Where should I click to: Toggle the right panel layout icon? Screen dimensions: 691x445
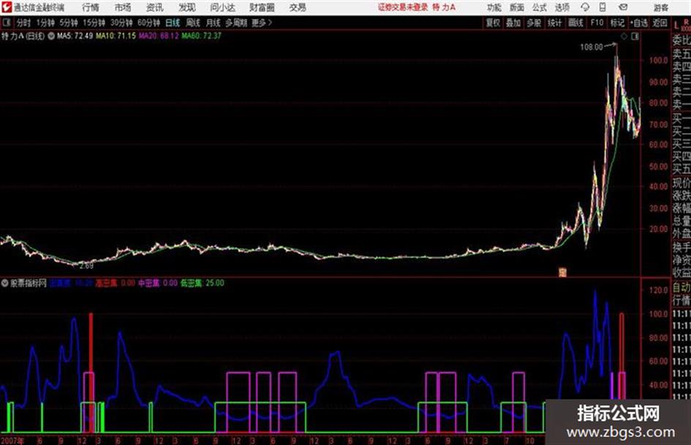click(635, 37)
